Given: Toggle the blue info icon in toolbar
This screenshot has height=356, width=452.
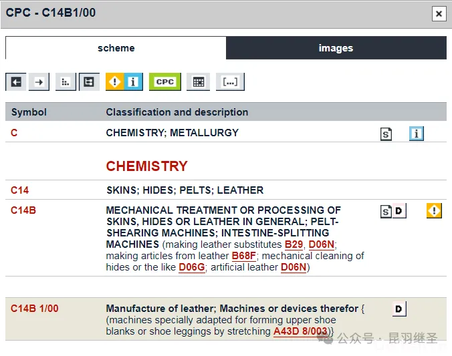Looking at the screenshot, I should 133,82.
